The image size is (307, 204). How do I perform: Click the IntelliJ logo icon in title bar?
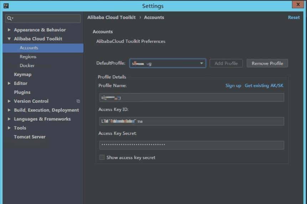coord(6,6)
